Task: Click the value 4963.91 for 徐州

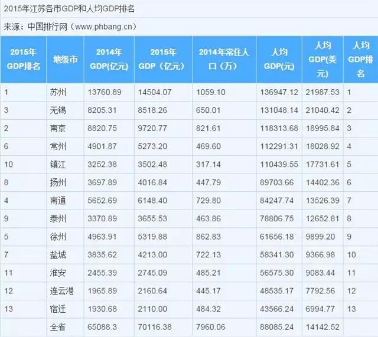Action: pos(102,237)
